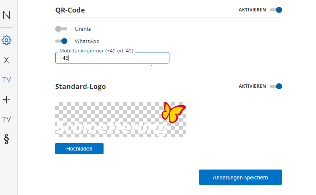
Task: Click the plus-shaped sidebar icon
Action: click(x=6, y=100)
